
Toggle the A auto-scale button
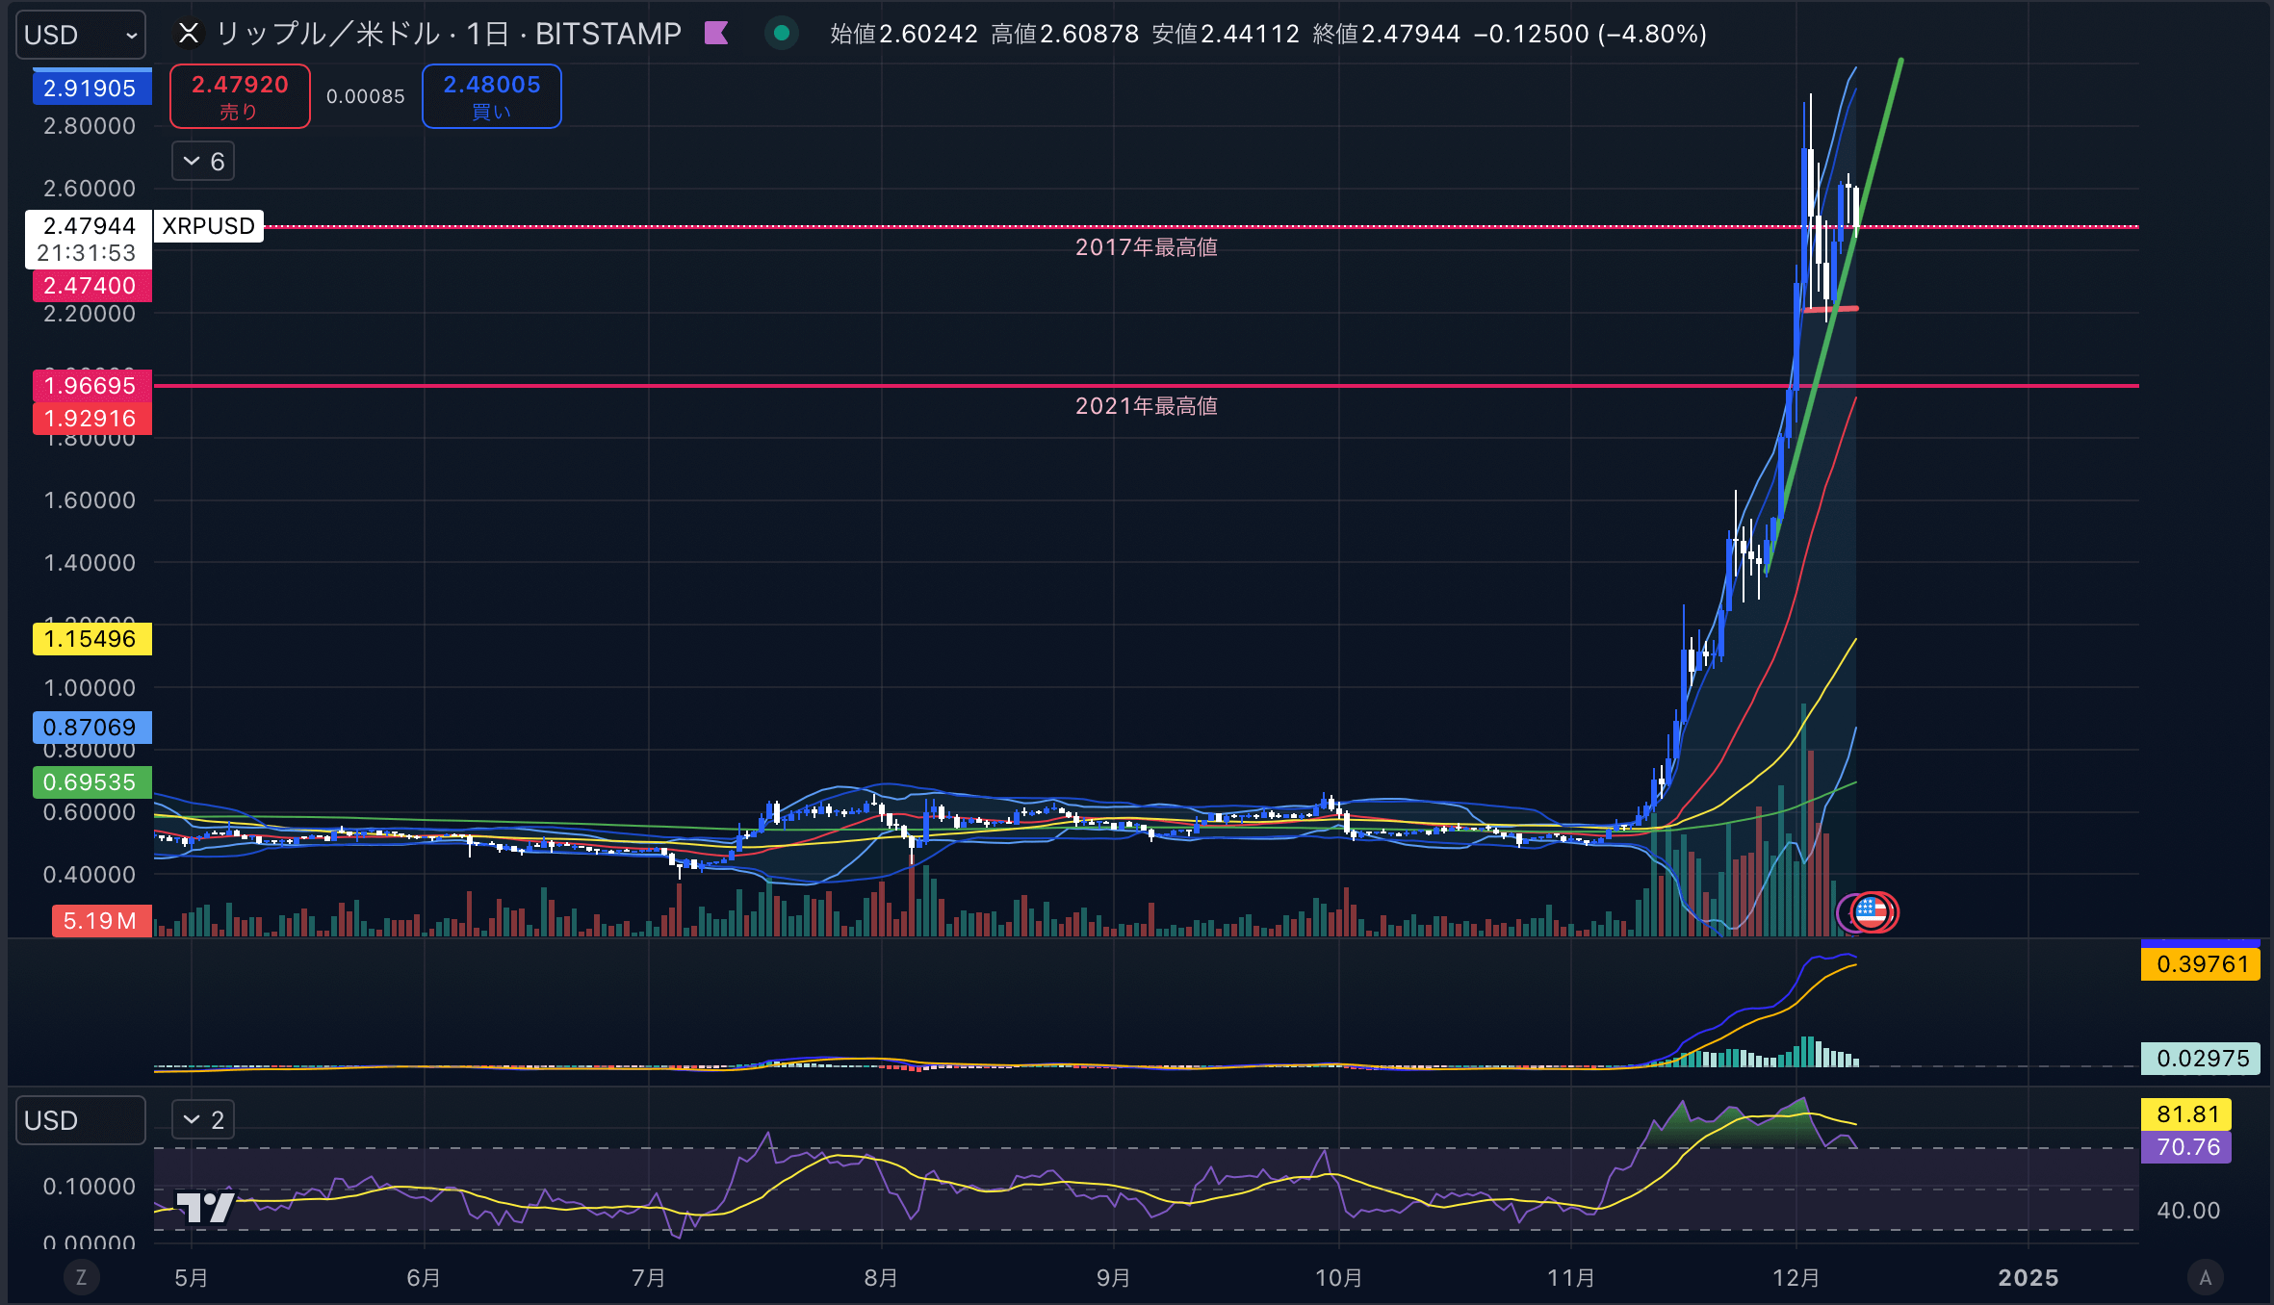click(x=2206, y=1277)
